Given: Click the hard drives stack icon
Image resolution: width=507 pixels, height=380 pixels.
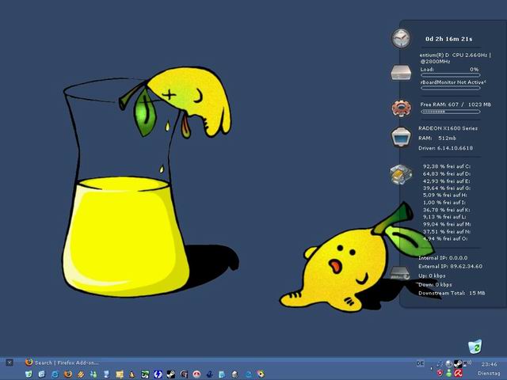Looking at the screenshot, I should 401,173.
